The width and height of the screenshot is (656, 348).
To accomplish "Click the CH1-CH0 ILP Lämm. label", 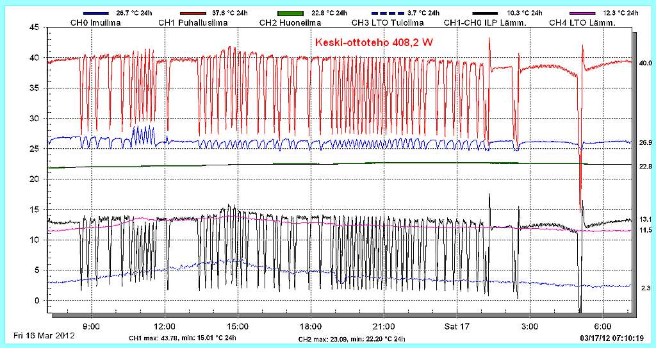I will (x=485, y=23).
